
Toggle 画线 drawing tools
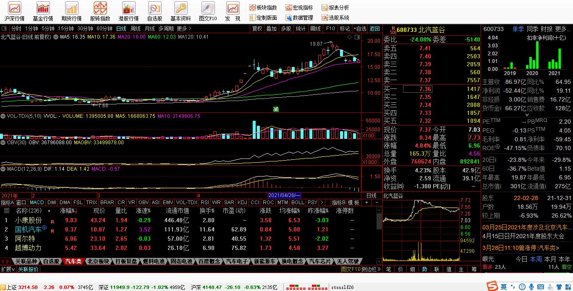tap(316, 29)
